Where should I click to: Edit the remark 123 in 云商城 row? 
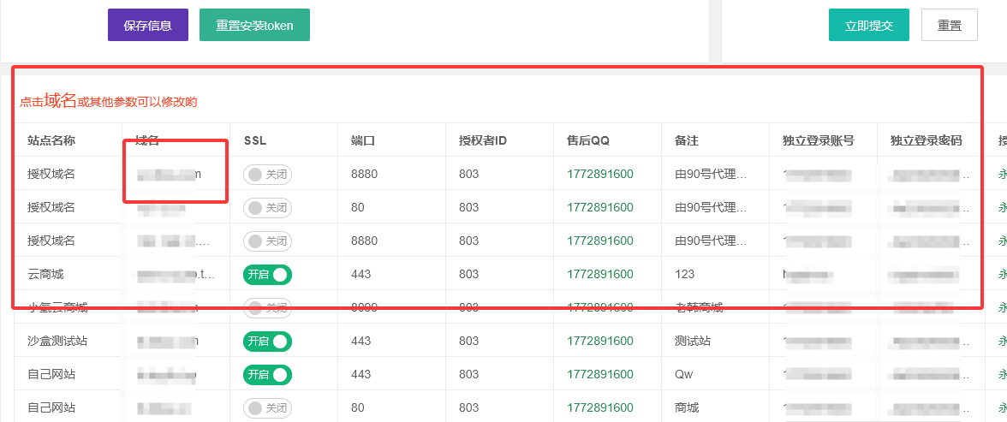pos(685,274)
